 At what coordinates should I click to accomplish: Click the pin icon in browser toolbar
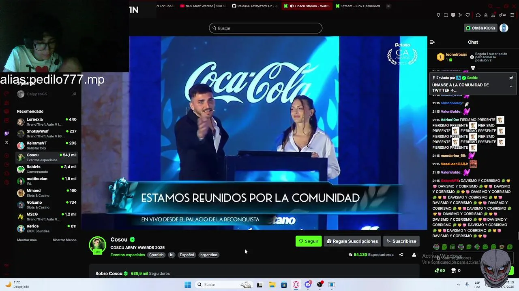[x=438, y=15]
